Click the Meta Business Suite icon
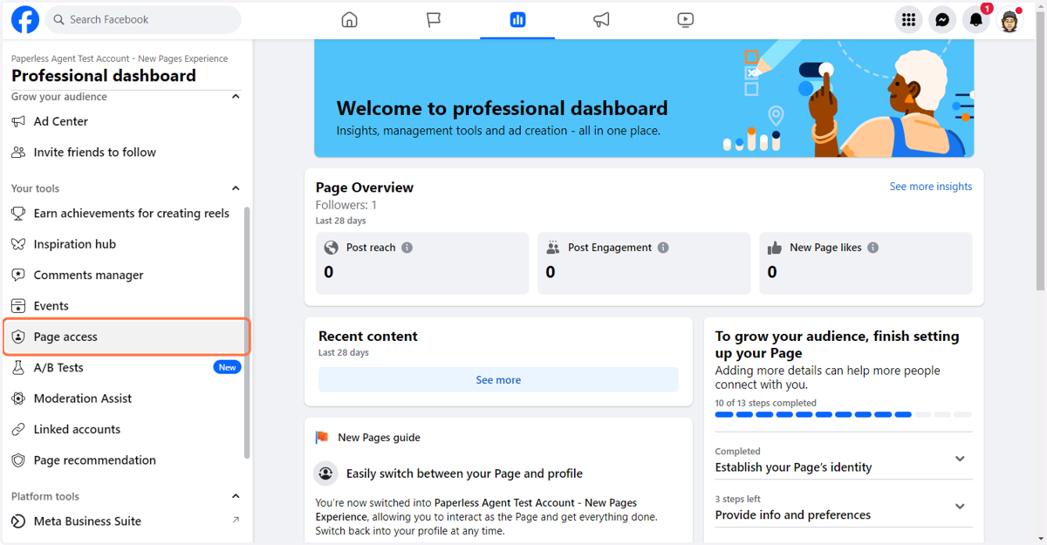This screenshot has width=1047, height=545. (18, 521)
